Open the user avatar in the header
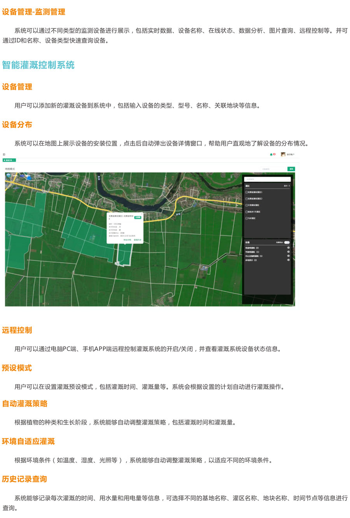The image size is (350, 518). pos(283,154)
